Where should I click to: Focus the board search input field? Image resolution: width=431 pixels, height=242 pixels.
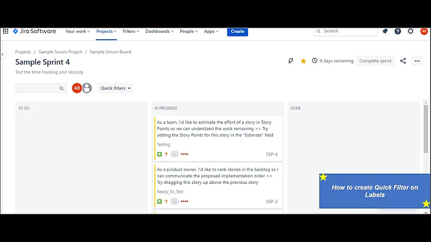pyautogui.click(x=41, y=88)
